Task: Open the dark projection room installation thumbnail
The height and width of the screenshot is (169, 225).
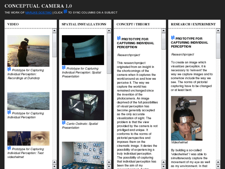Action: [x=83, y=50]
